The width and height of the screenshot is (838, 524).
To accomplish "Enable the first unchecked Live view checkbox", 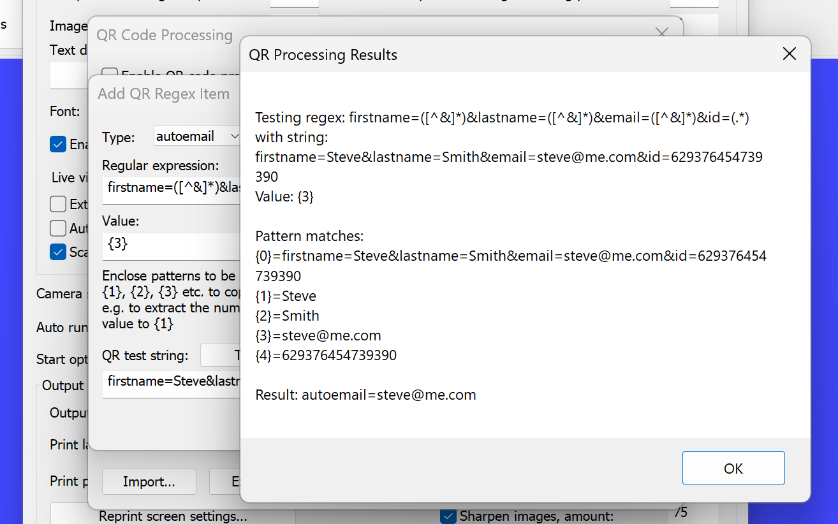I will pos(58,204).
